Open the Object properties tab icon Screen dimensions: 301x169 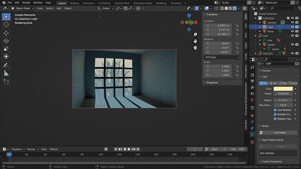pyautogui.click(x=252, y=116)
